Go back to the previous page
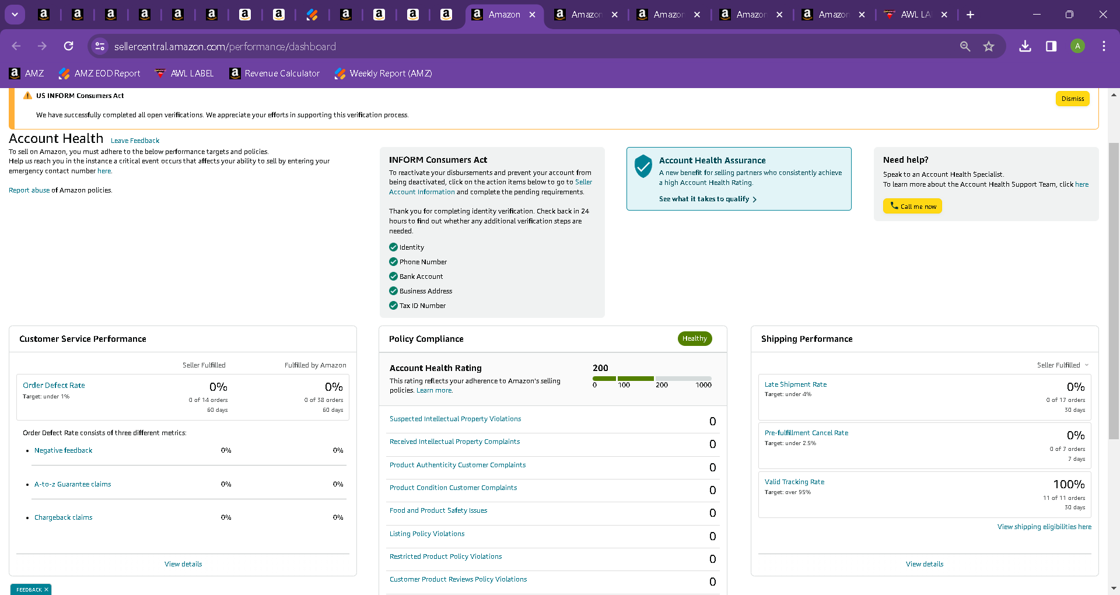The height and width of the screenshot is (595, 1120). pos(16,46)
